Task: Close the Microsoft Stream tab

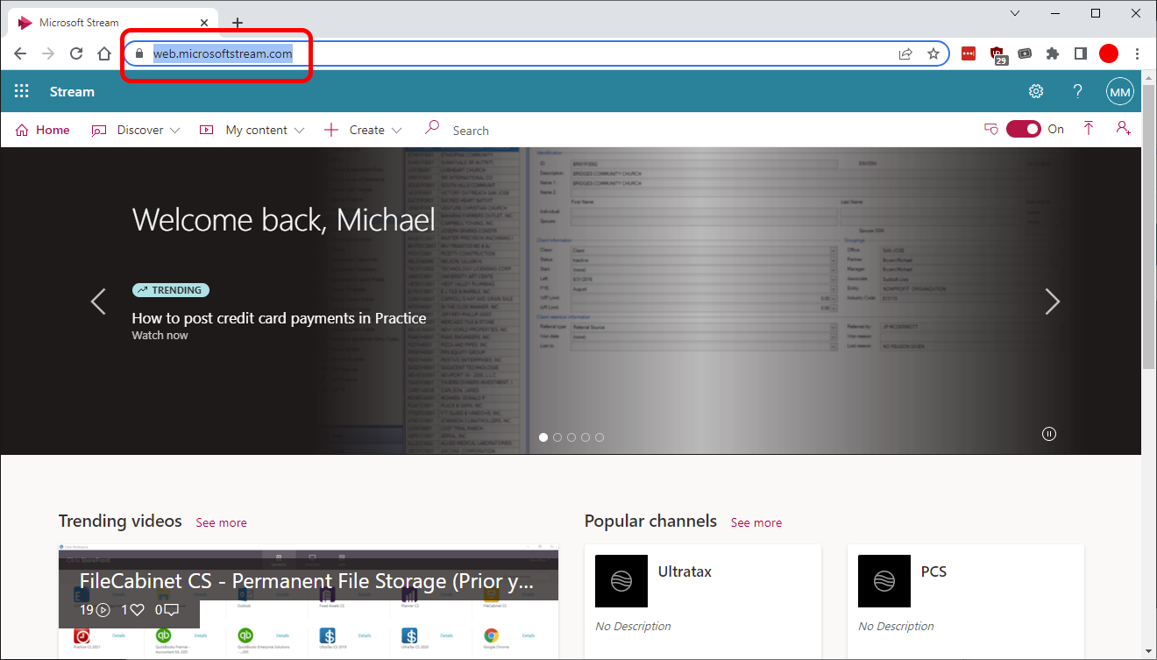Action: click(x=205, y=23)
